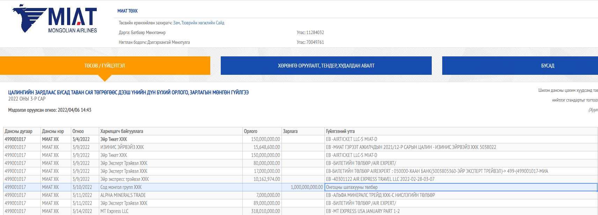Click the MIAT Mongolian Airlines logo
This screenshot has width=598, height=215.
pos(55,19)
